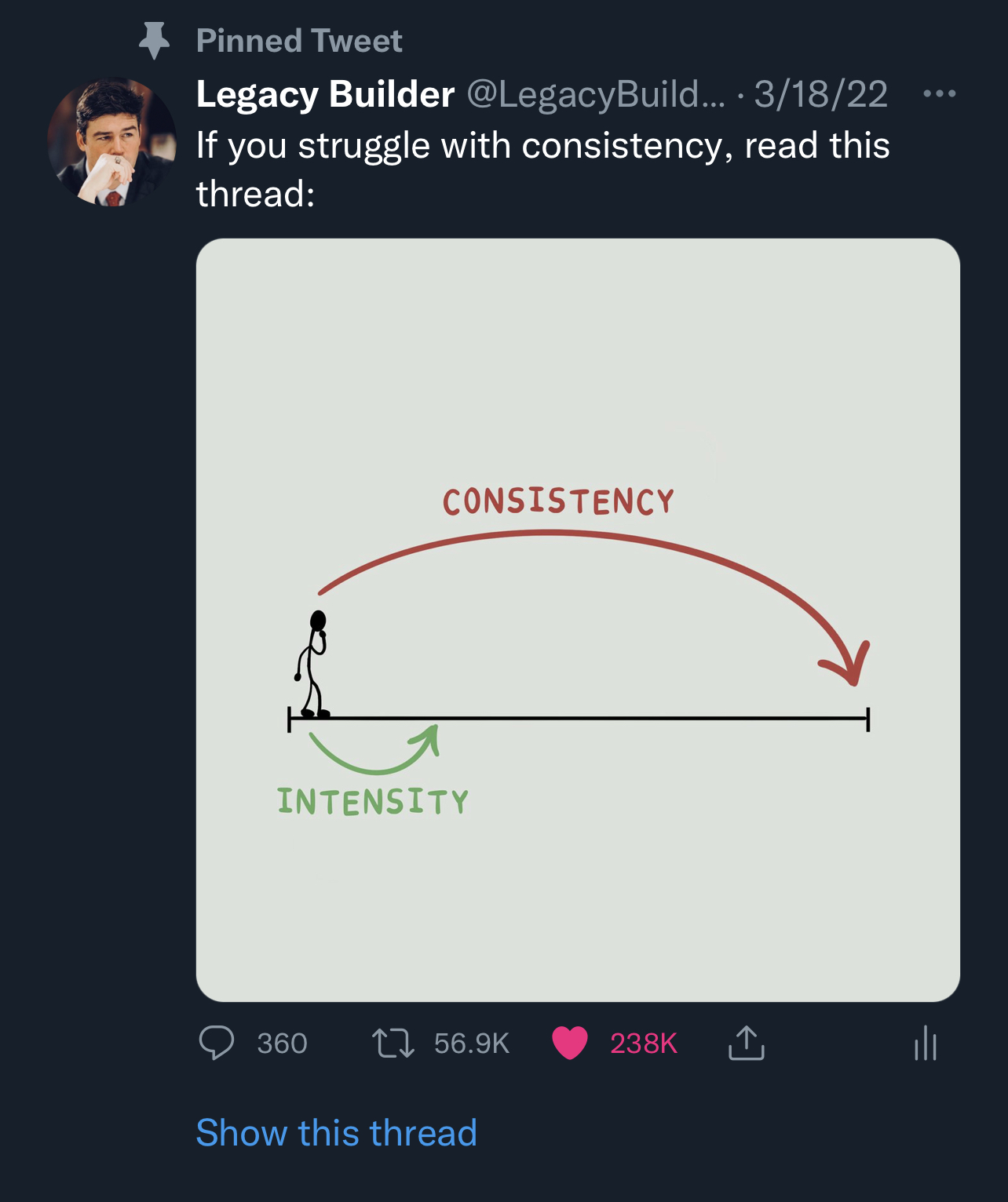This screenshot has width=1008, height=1202.
Task: Click the 360 replies count
Action: coord(282,1044)
